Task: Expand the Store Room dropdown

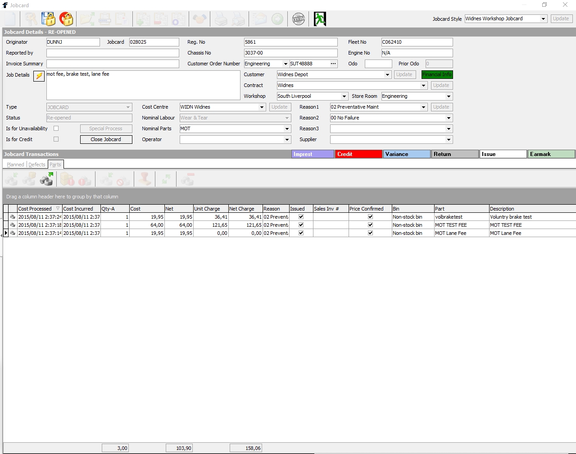Action: 449,96
